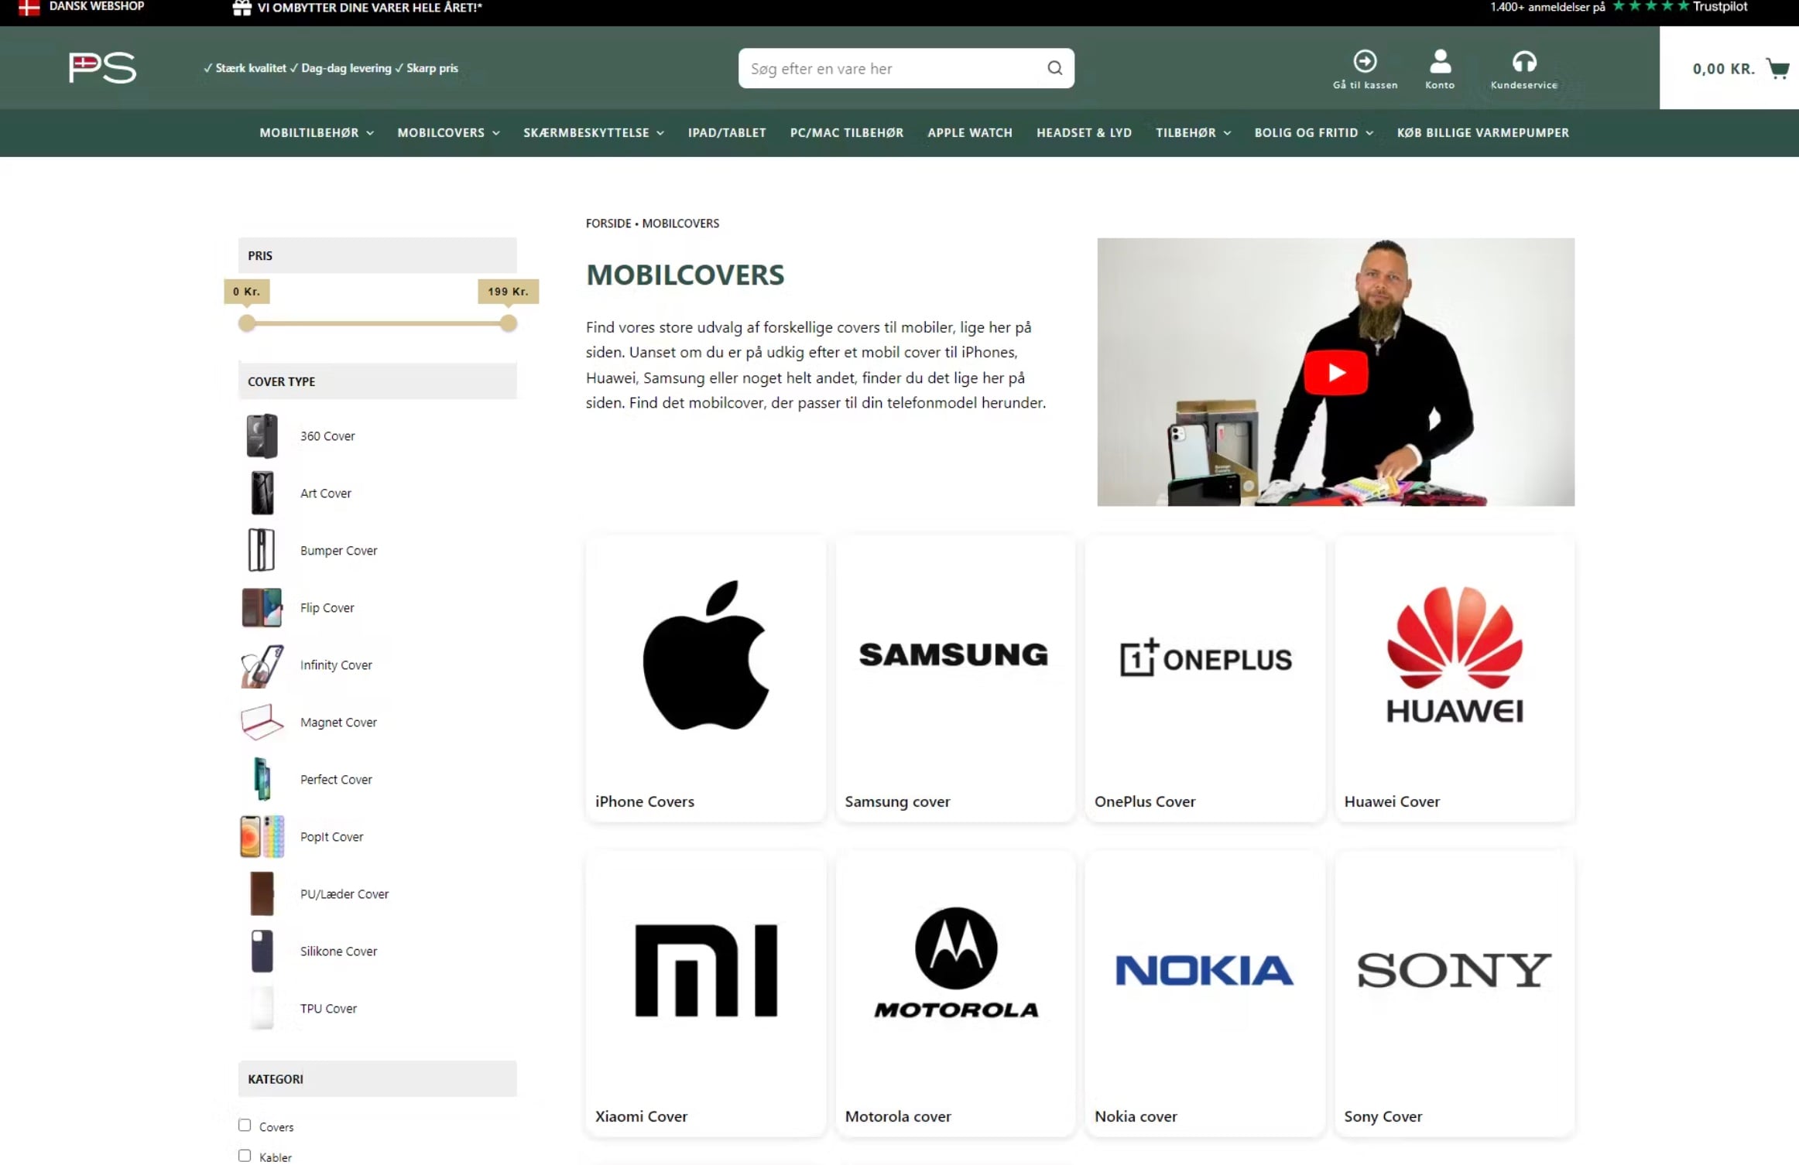1799x1165 pixels.
Task: Open the shopping cart icon
Action: tap(1778, 69)
